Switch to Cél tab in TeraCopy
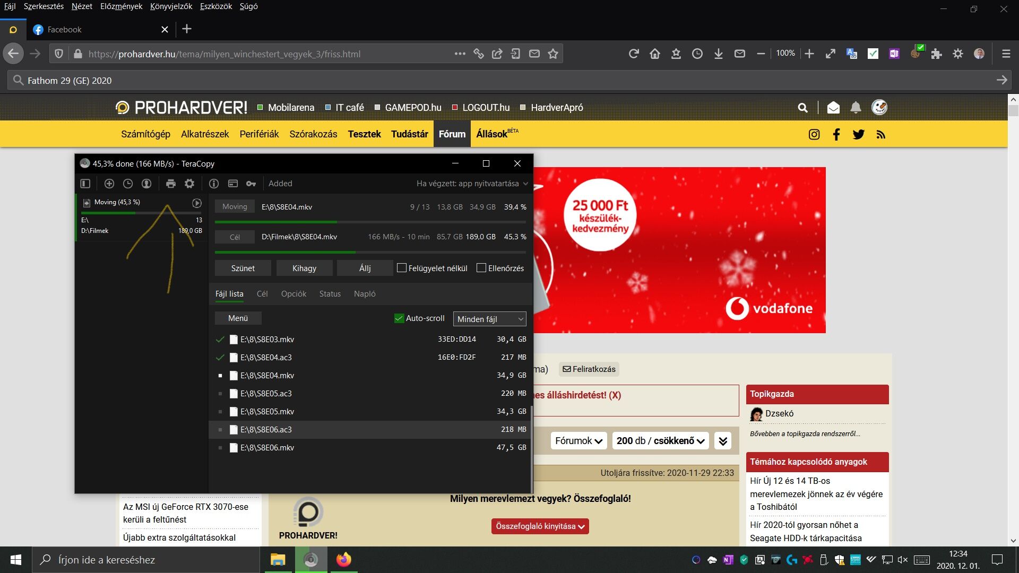Viewport: 1019px width, 573px height. coord(262,294)
